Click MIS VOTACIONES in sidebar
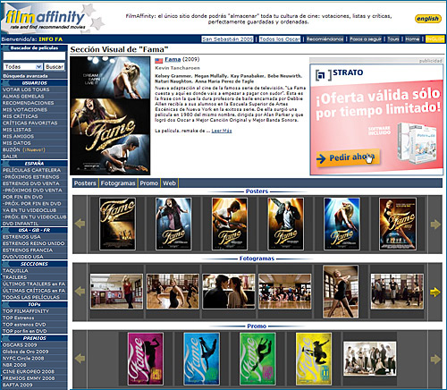 [25, 109]
